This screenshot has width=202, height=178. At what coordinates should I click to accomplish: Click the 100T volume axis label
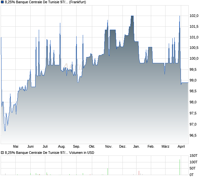tap(194, 162)
